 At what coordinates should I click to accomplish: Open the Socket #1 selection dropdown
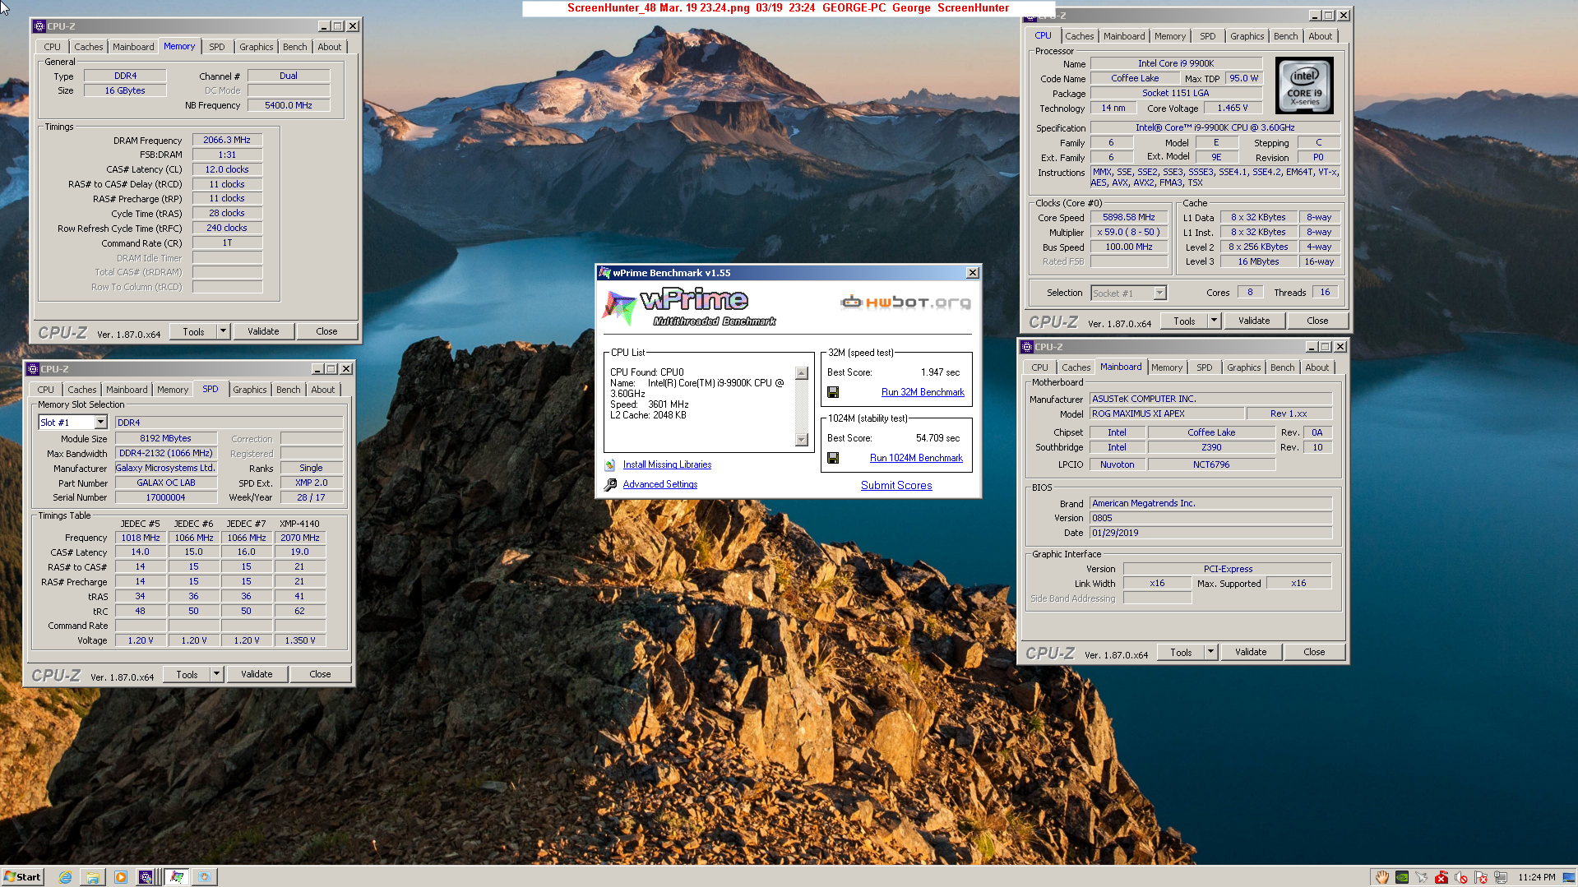click(x=1159, y=293)
